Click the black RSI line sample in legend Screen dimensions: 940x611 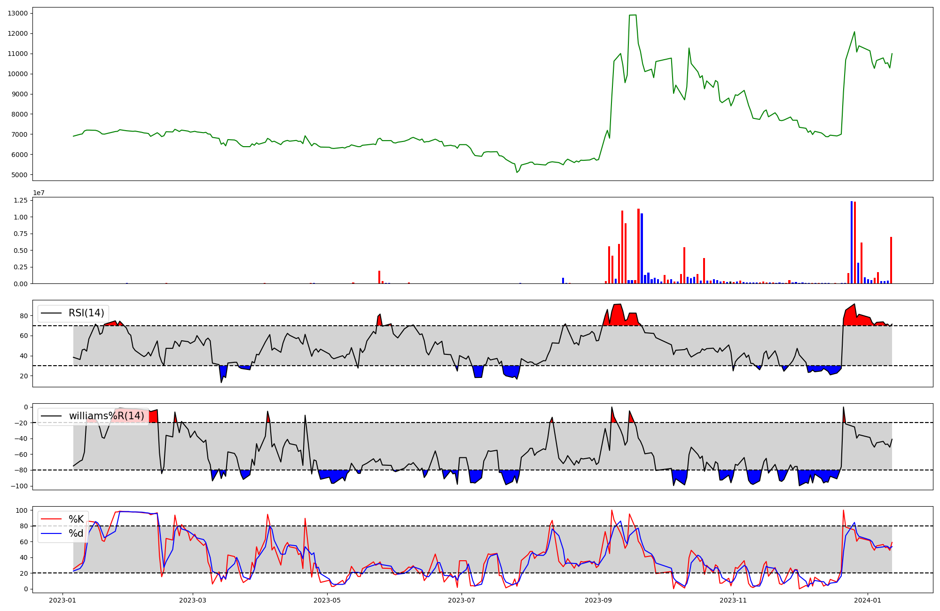52,313
